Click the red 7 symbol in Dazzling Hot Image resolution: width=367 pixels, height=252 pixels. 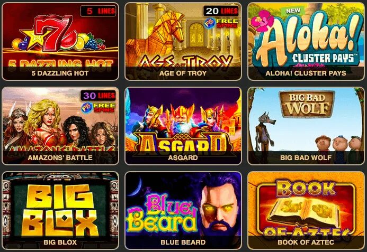pyautogui.click(x=52, y=33)
